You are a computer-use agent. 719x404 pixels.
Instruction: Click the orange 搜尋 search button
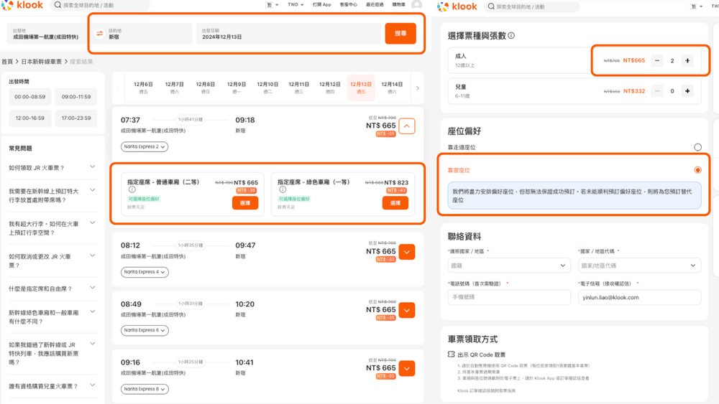click(400, 34)
